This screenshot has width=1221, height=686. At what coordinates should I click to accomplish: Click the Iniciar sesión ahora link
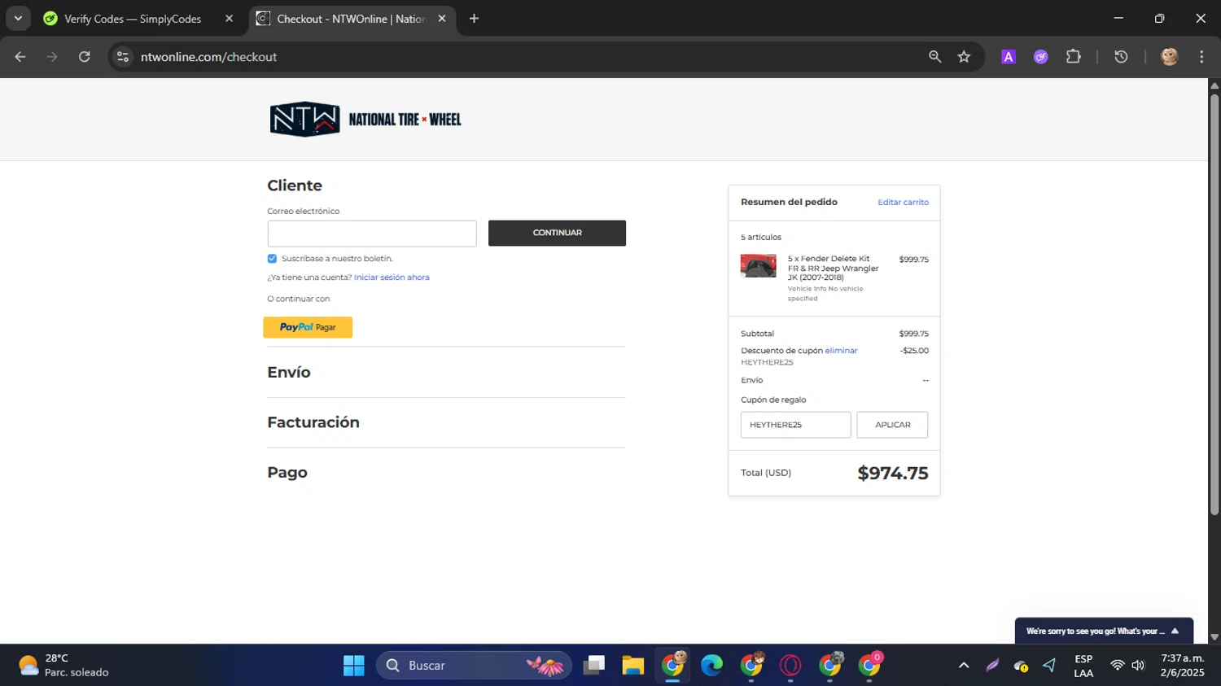tap(392, 277)
